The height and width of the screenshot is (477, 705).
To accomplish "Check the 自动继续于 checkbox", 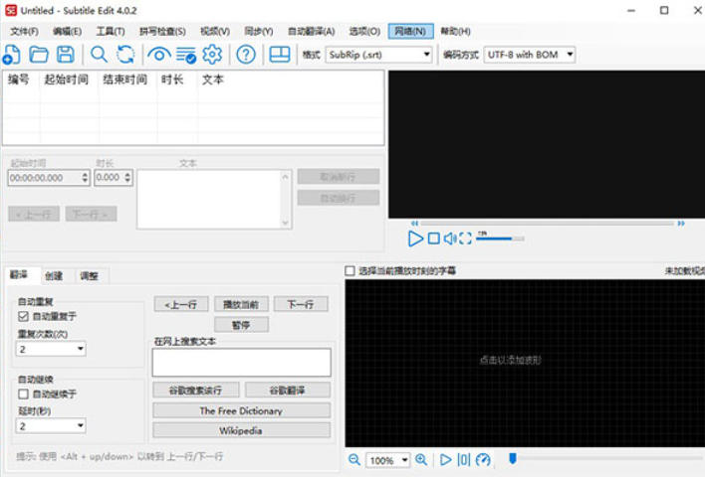I will click(x=24, y=394).
